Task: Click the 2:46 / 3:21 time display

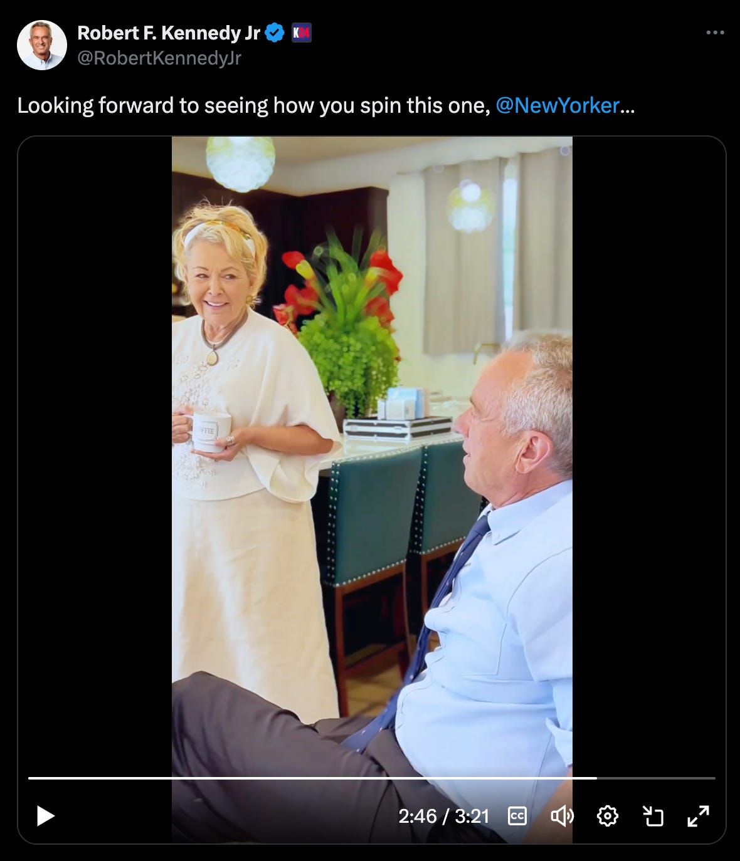Action: [x=443, y=816]
